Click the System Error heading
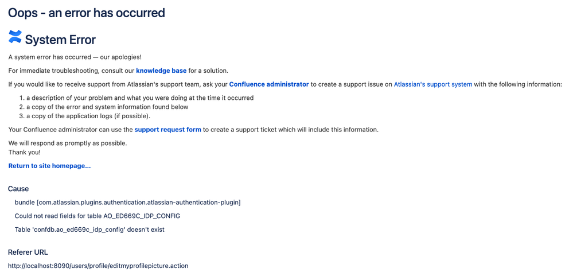Viewport: 573px width, 276px height. (x=60, y=40)
